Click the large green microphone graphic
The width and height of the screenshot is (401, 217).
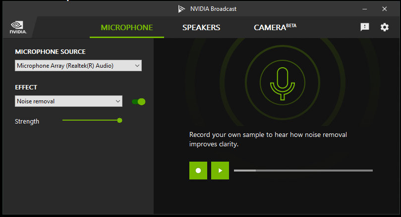[x=283, y=83]
